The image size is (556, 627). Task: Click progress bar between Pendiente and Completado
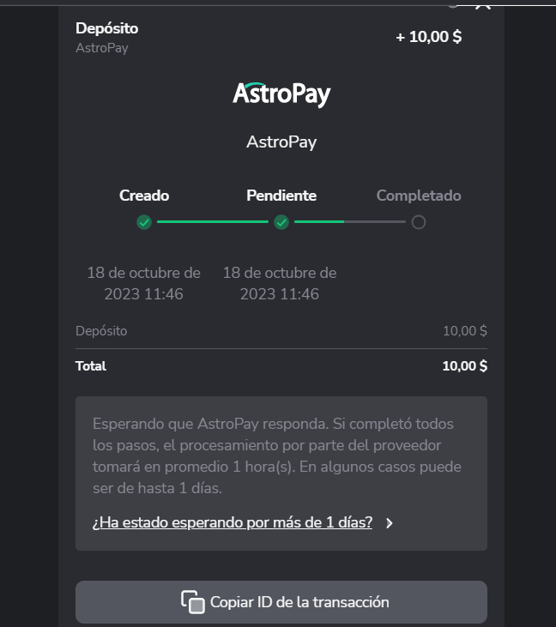pyautogui.click(x=350, y=222)
